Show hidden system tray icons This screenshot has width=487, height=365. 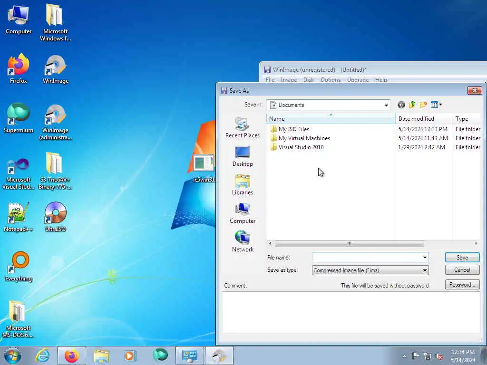point(404,356)
